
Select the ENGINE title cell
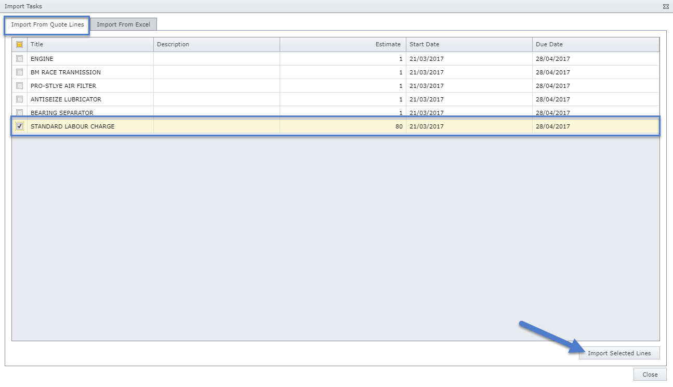coord(90,59)
